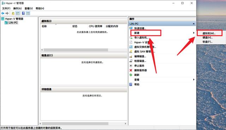Click the 删除服务器 action
This screenshot has height=130, width=226.
point(141,70)
